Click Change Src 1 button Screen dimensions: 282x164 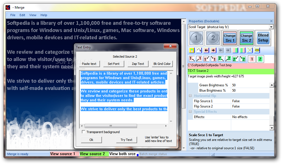[230, 38]
